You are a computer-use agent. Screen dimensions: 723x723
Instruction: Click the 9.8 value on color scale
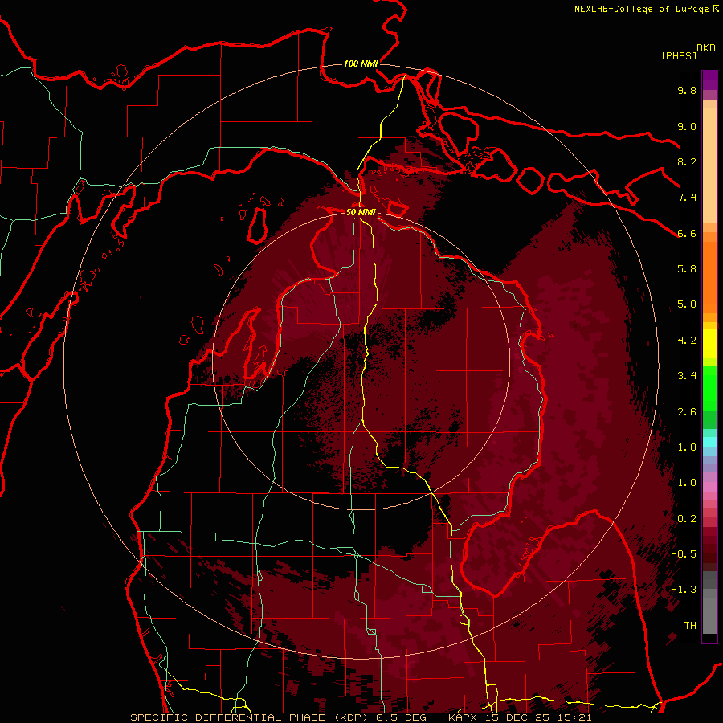tap(687, 90)
